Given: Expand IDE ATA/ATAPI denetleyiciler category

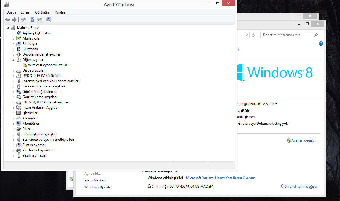Looking at the screenshot, I should pos(13,103).
